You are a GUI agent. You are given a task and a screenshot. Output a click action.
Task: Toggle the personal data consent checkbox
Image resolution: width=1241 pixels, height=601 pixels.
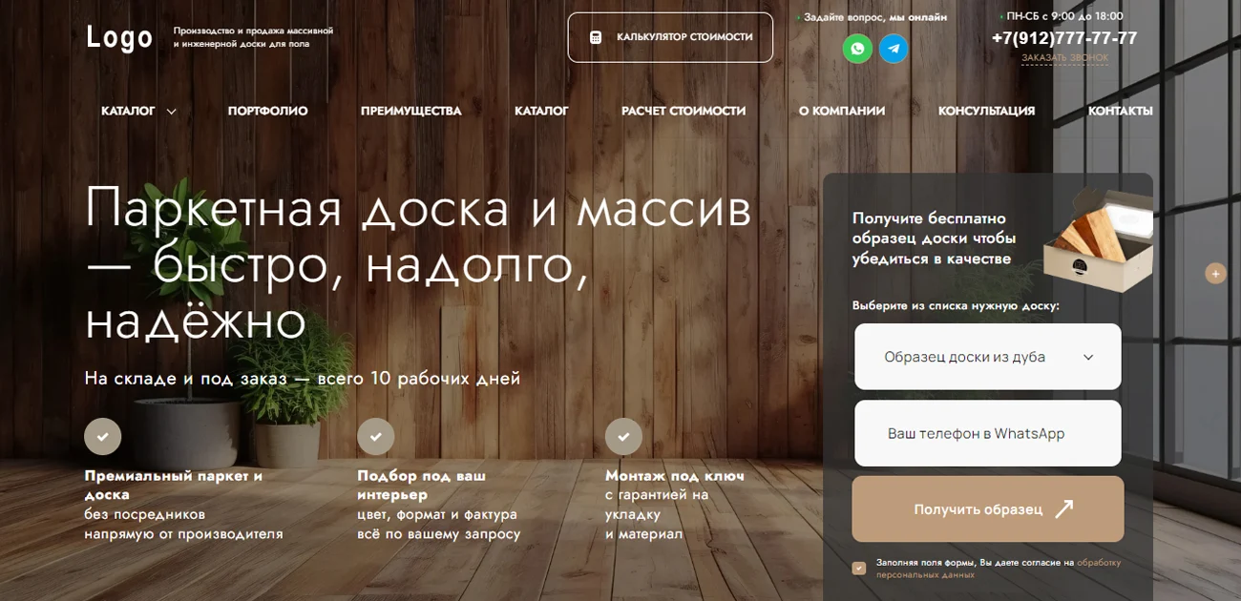pyautogui.click(x=859, y=569)
